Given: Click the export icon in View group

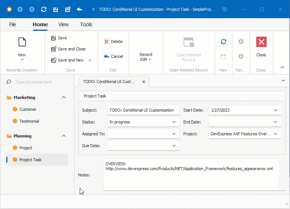Looking at the screenshot, I should click(x=223, y=56).
